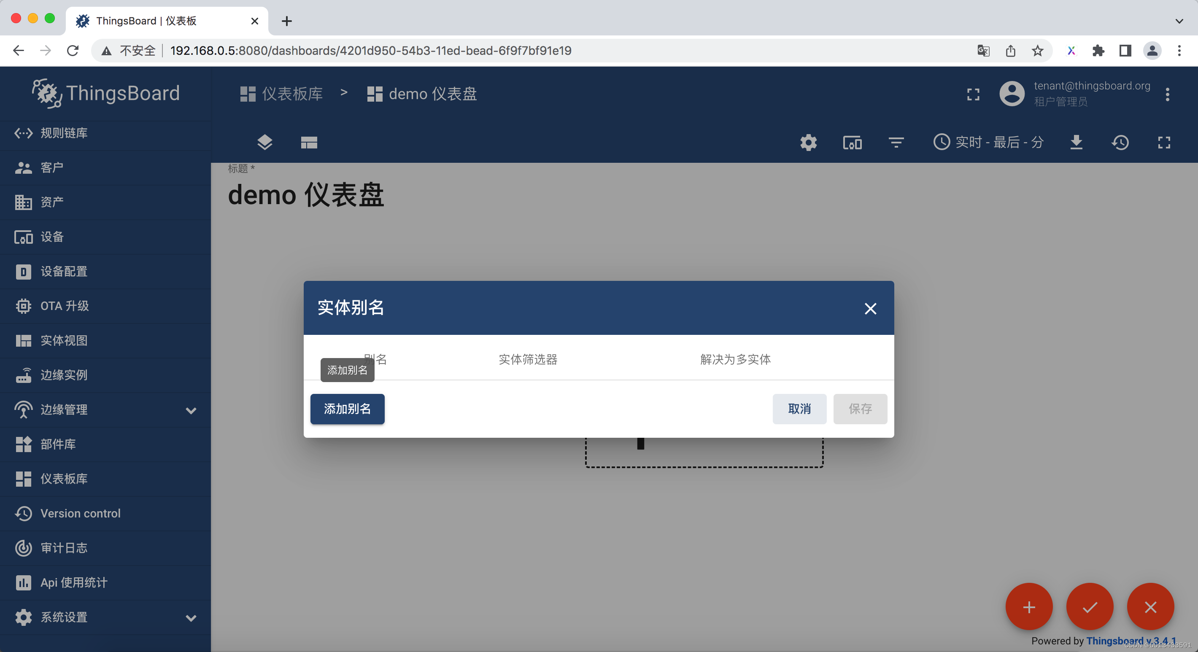This screenshot has width=1198, height=652.
Task: Open browser extensions puzzle icon
Action: 1098,50
